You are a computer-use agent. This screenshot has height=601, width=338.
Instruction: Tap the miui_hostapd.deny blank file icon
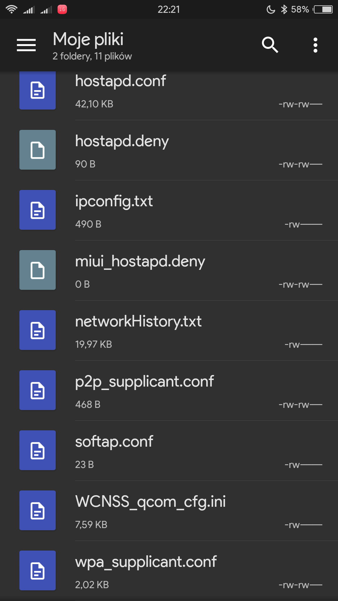[x=38, y=270]
